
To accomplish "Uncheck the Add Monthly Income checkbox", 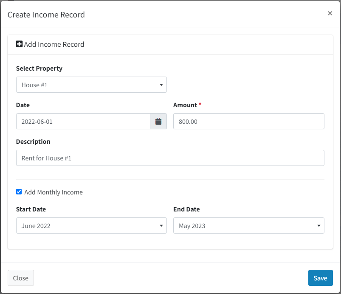I will (19, 192).
